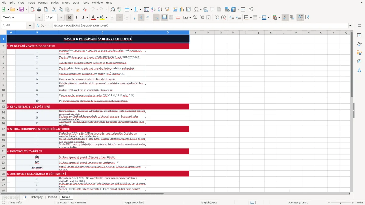365x205 pixels.
Task: Click the formula input line field
Action: pos(200,26)
